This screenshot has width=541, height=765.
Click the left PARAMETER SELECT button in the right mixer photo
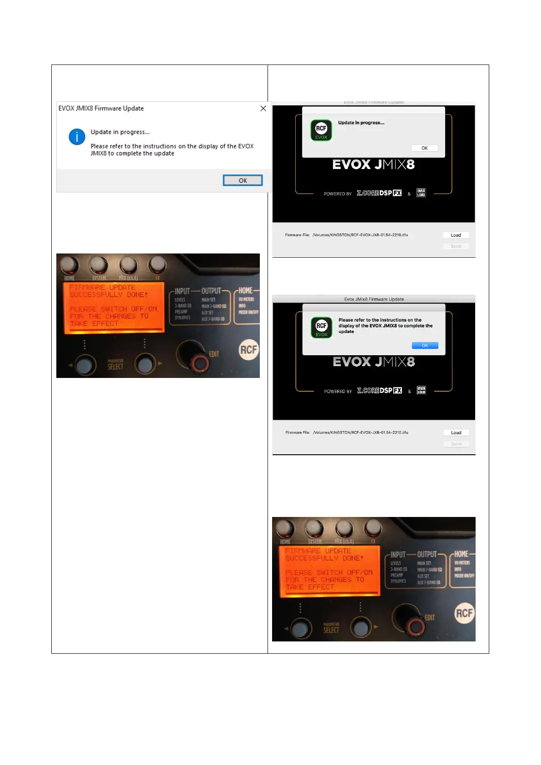(301, 628)
